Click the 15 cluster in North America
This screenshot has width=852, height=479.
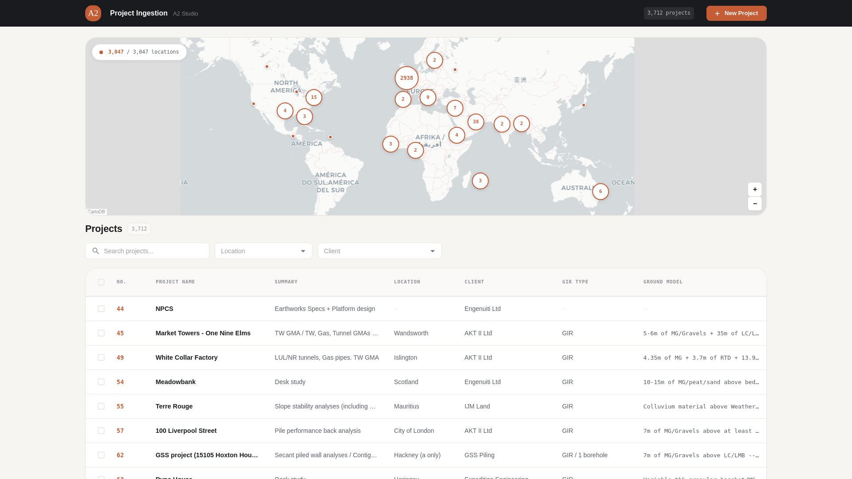pos(314,98)
